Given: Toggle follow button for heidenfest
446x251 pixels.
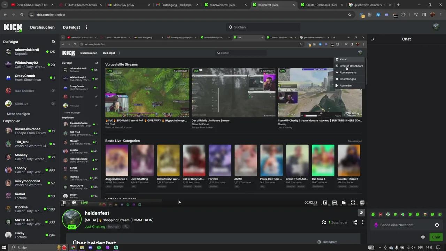Looking at the screenshot, I should pyautogui.click(x=361, y=213).
